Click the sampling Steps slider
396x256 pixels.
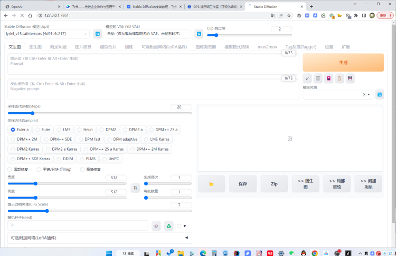[x=99, y=113]
